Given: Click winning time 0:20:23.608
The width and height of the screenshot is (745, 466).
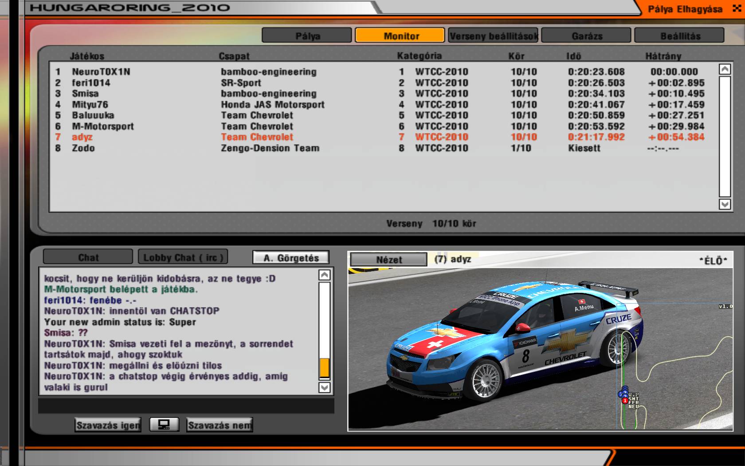Looking at the screenshot, I should click(596, 71).
